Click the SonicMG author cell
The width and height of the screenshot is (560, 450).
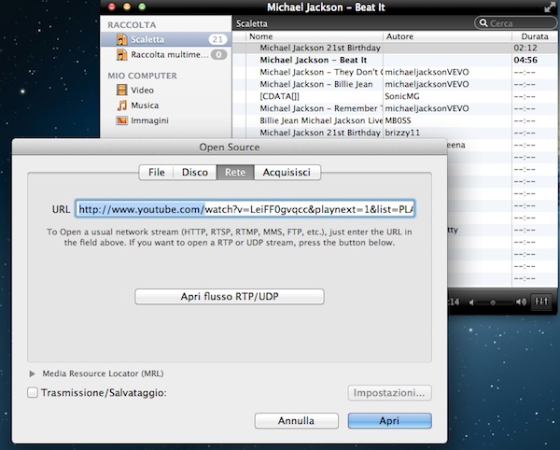402,96
